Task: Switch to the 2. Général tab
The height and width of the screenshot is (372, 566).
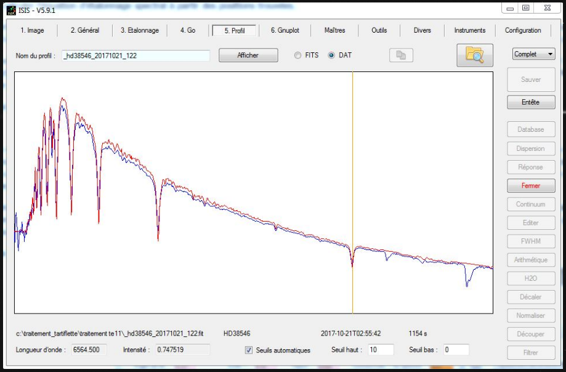Action: (x=85, y=30)
